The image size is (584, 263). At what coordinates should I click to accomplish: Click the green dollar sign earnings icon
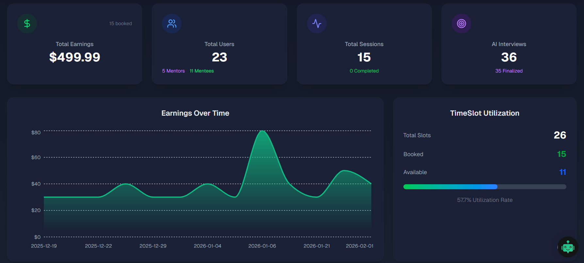tap(27, 24)
